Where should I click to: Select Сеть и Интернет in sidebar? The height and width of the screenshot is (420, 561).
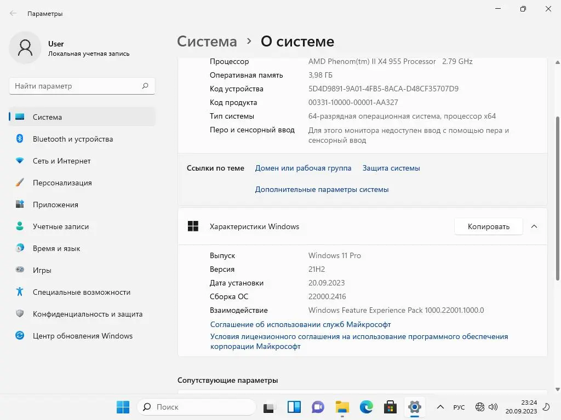pyautogui.click(x=61, y=161)
